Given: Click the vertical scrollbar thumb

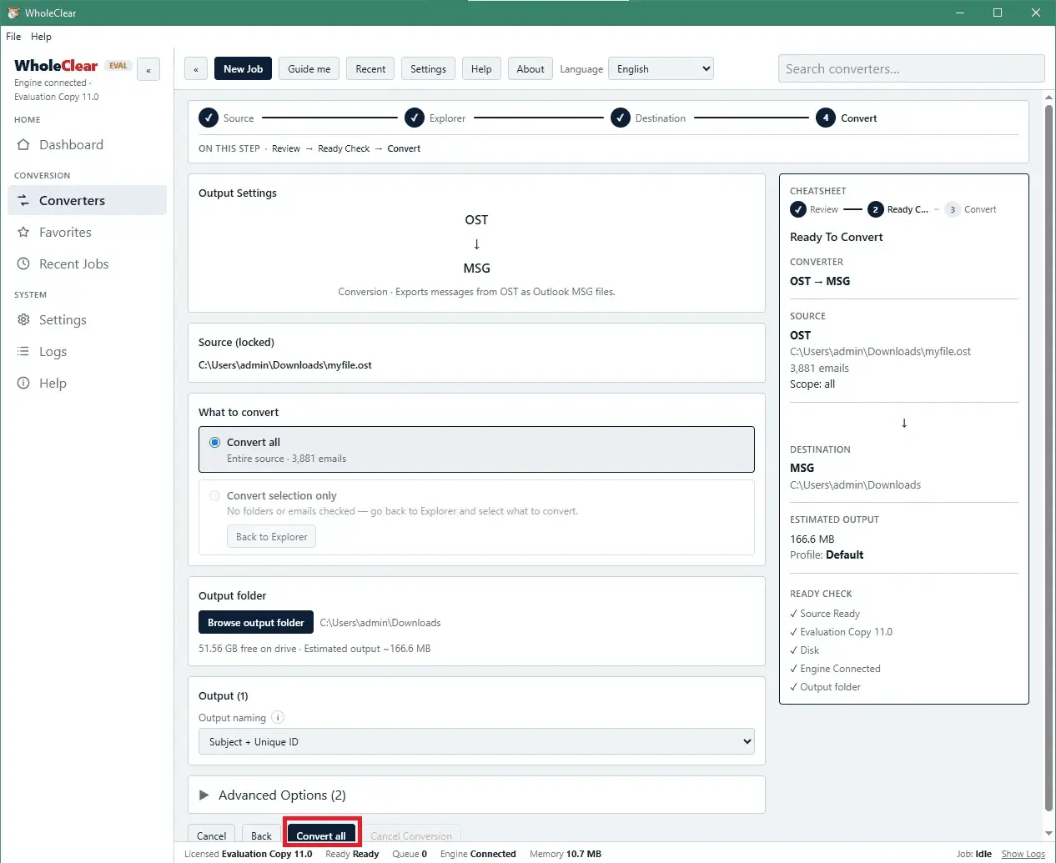Looking at the screenshot, I should (x=1049, y=457).
